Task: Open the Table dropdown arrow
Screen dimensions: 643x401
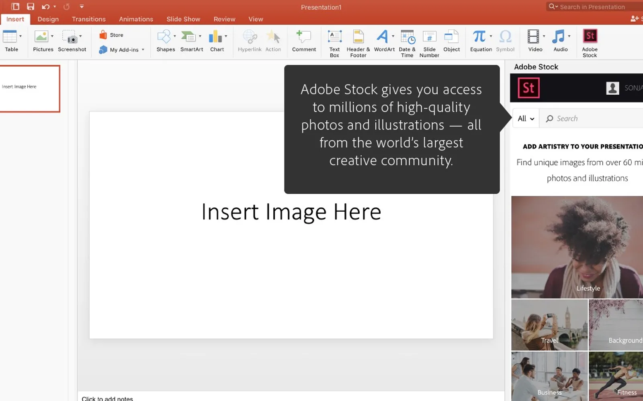Action: 20,36
